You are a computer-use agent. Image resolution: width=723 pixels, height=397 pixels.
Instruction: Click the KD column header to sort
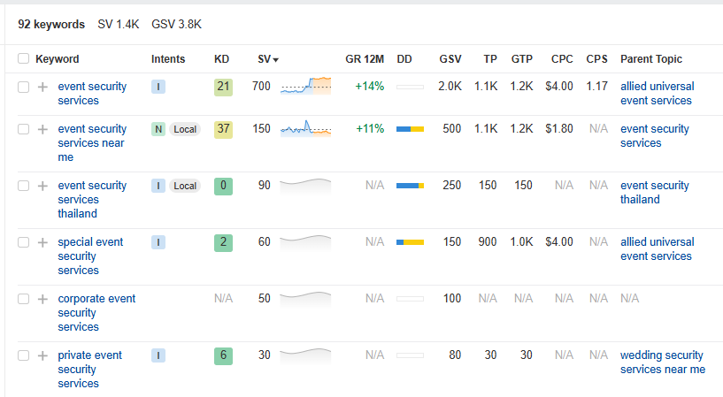pos(222,59)
